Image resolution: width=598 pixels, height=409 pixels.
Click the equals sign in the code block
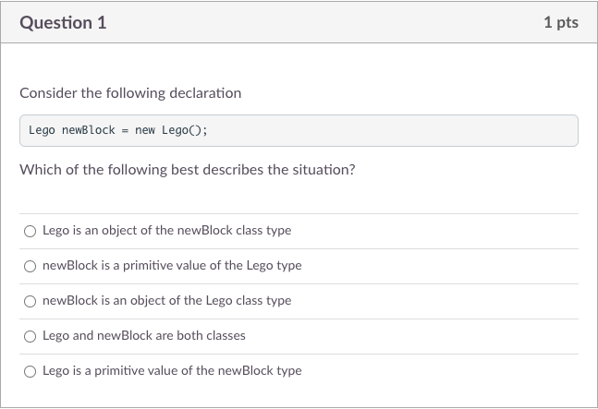point(125,130)
